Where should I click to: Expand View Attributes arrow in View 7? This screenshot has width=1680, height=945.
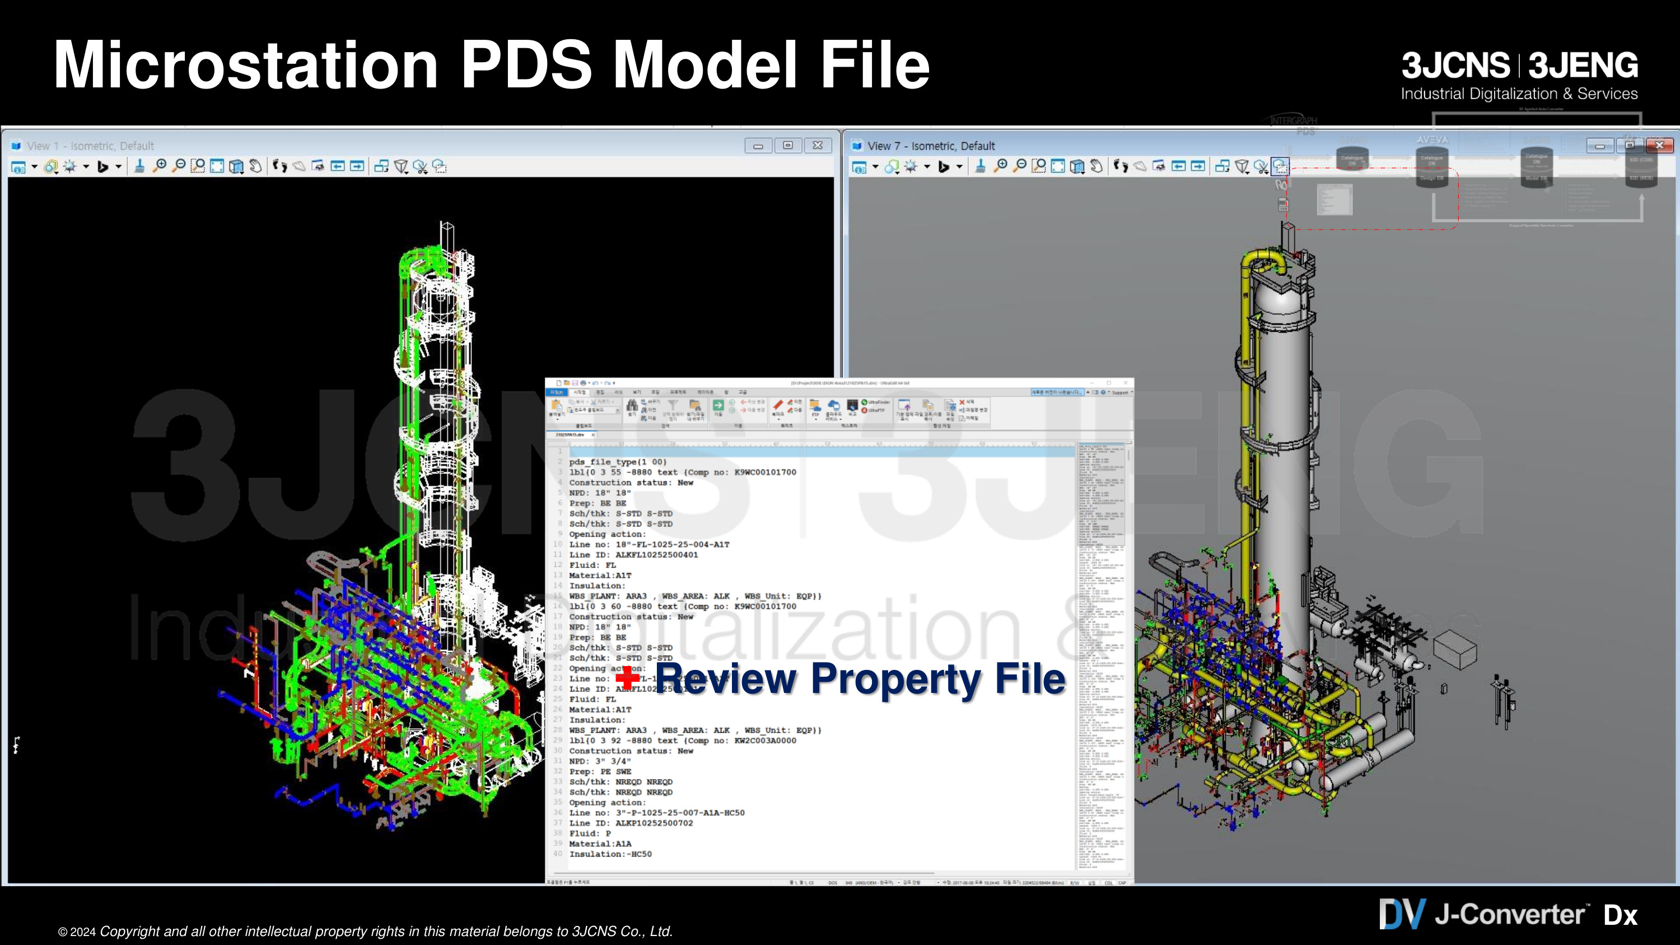[x=875, y=167]
